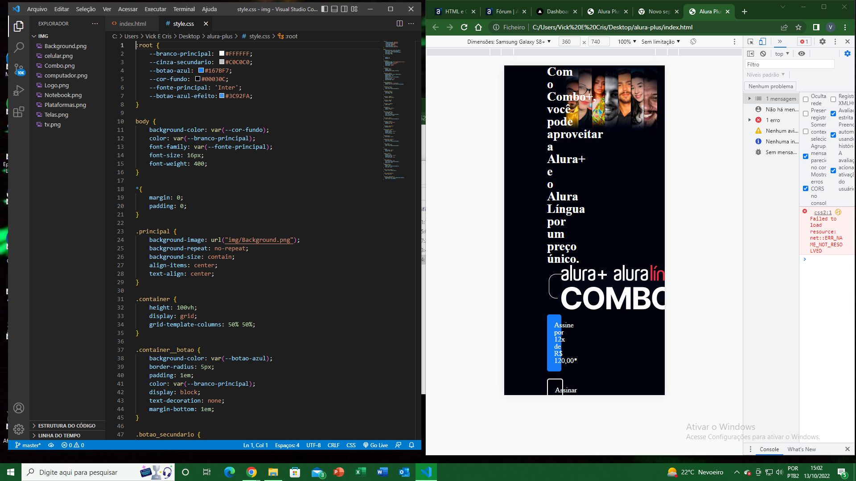Open console settings blue gear

(848, 53)
